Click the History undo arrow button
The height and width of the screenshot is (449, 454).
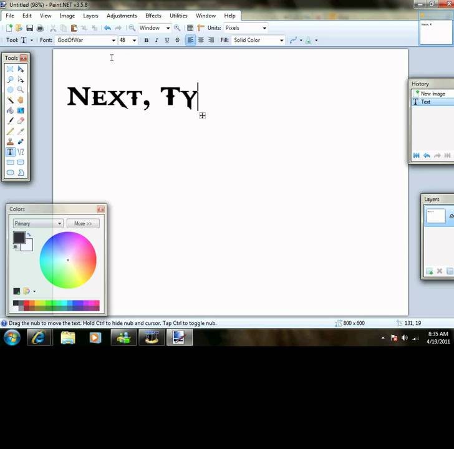coord(427,156)
